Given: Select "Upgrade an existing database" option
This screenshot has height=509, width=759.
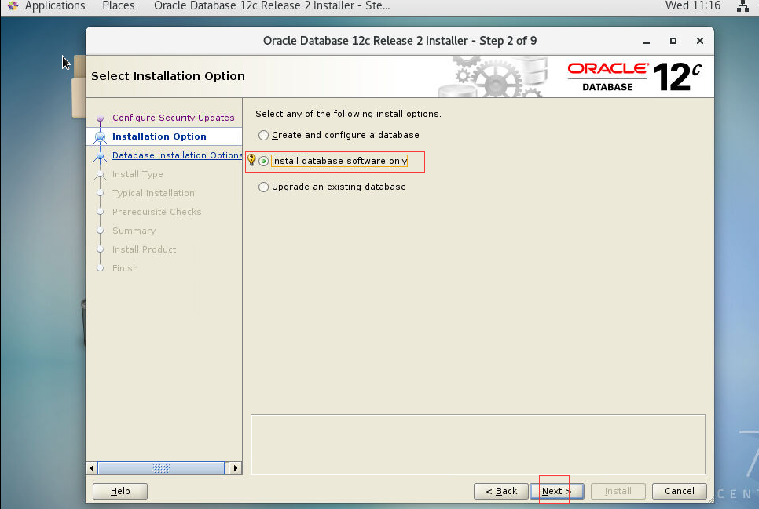Looking at the screenshot, I should pos(332,187).
